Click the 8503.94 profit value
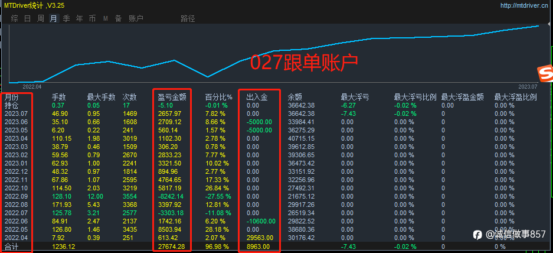 pos(169,229)
